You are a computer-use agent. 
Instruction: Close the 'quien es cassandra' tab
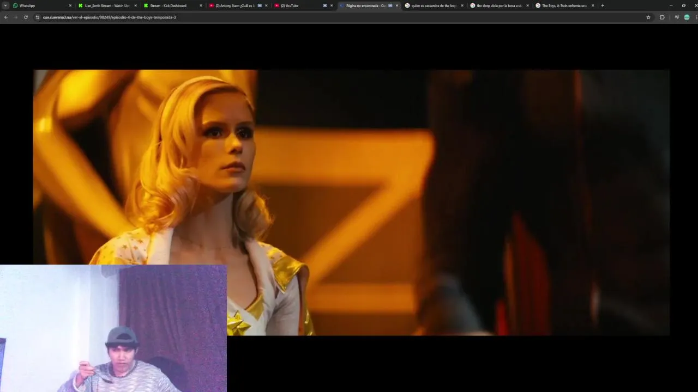462,5
